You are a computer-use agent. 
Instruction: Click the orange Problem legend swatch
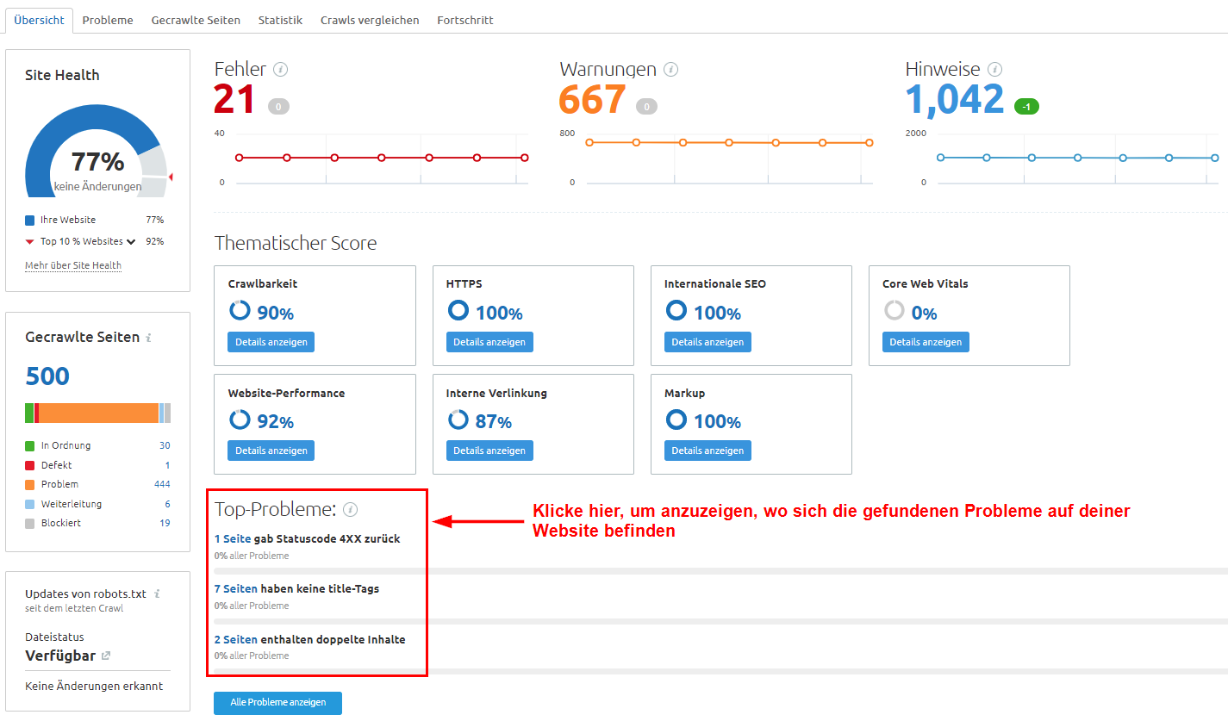pos(29,485)
